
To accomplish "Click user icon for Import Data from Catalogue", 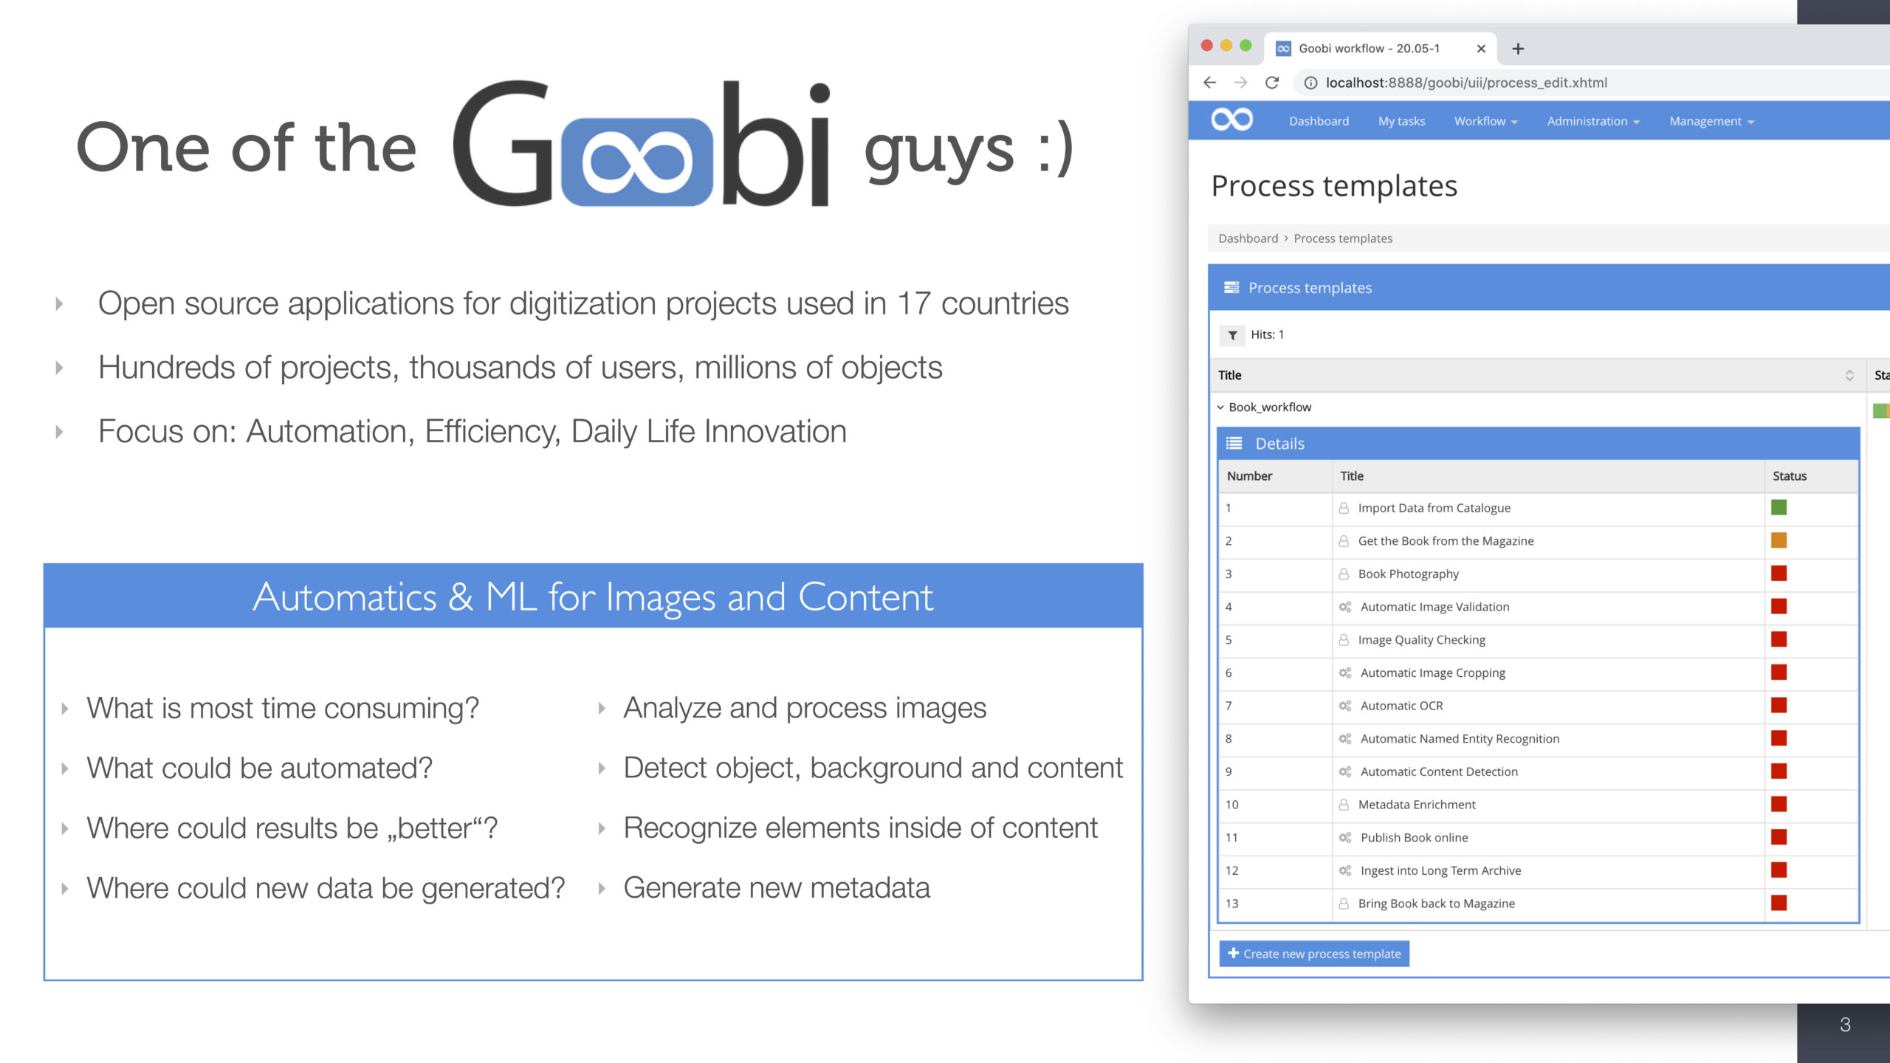I will coord(1344,508).
